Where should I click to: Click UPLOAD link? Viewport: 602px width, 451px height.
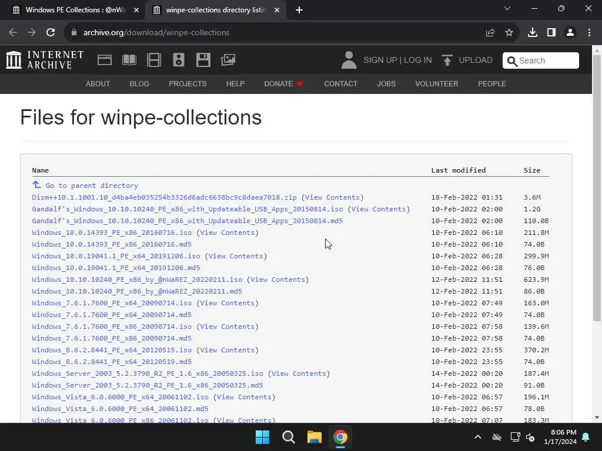pyautogui.click(x=476, y=60)
